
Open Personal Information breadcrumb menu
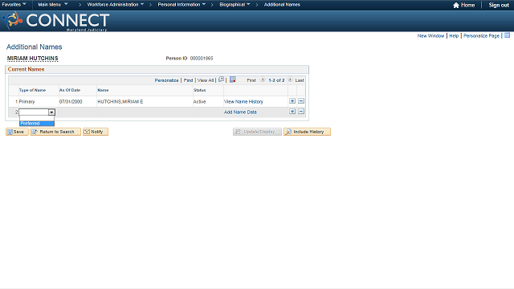coord(182,5)
